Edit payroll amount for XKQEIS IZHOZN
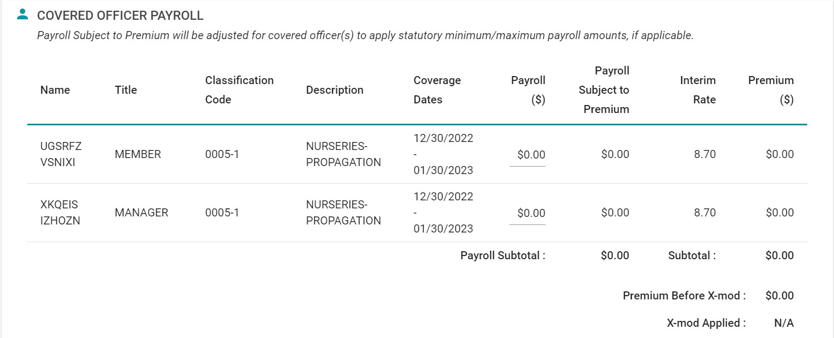 click(528, 213)
